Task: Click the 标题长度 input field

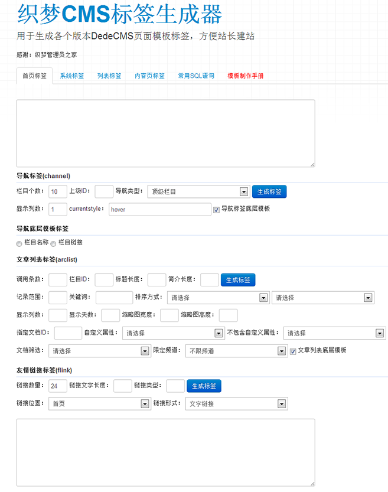Action: pos(157,280)
